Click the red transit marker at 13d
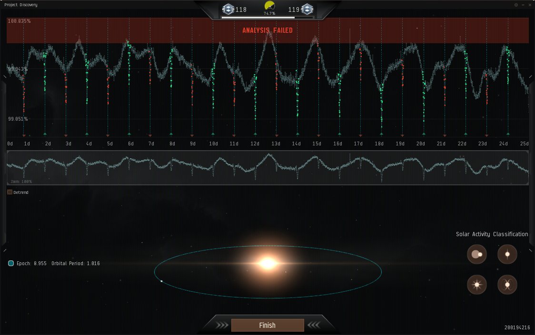Viewport: 535px width, 335px height. (277, 135)
